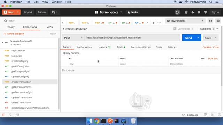Open the Code link
Image resolution: width=223 pixels, height=125 pixels.
216,47
